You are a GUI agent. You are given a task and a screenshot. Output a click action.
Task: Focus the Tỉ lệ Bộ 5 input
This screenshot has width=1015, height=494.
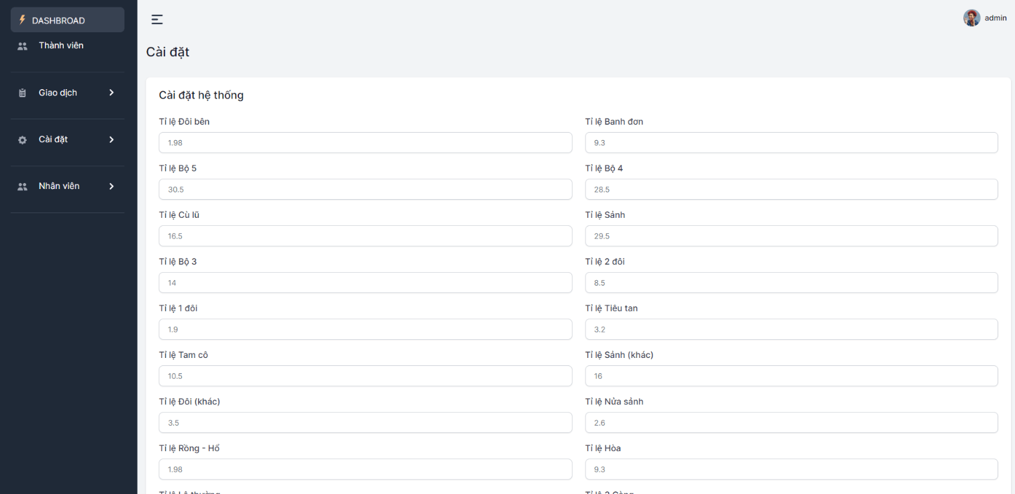[x=366, y=190]
